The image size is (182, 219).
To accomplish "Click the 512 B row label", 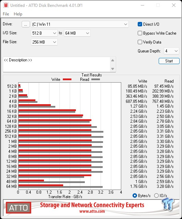I will [x=12, y=86].
